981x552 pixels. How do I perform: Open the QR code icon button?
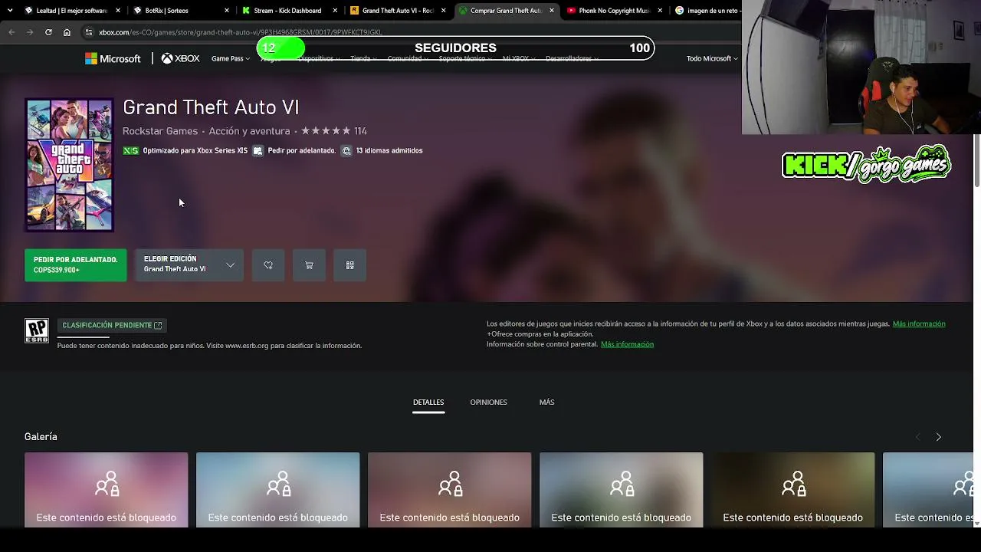click(349, 265)
